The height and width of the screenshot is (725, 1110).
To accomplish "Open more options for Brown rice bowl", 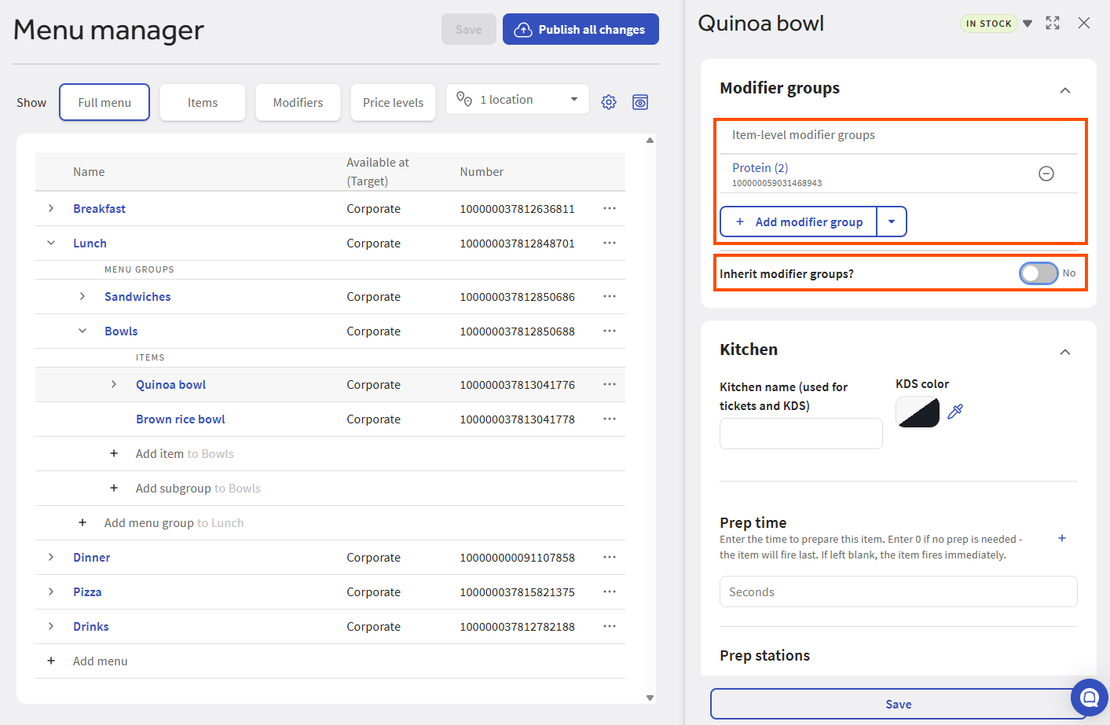I will click(609, 419).
